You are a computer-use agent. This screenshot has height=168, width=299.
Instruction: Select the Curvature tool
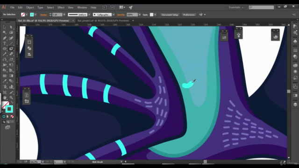[x=11, y=38]
